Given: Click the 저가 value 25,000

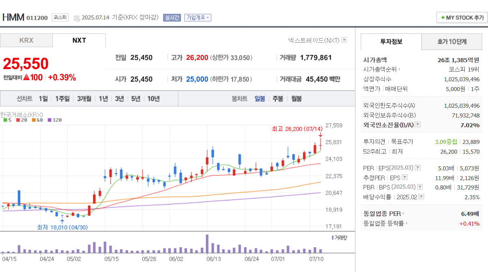Looking at the screenshot, I should 197,79.
